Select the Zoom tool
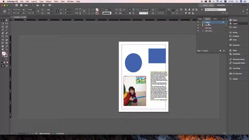The image size is (249, 140). point(7,49)
